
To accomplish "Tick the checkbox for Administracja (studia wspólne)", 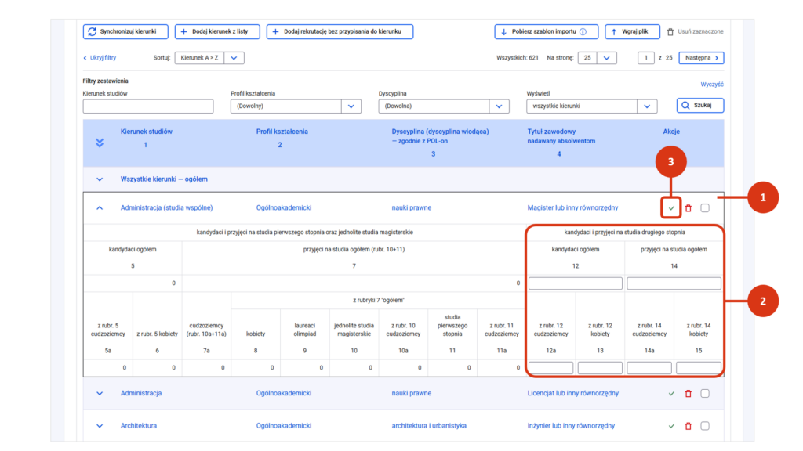I will coord(705,208).
